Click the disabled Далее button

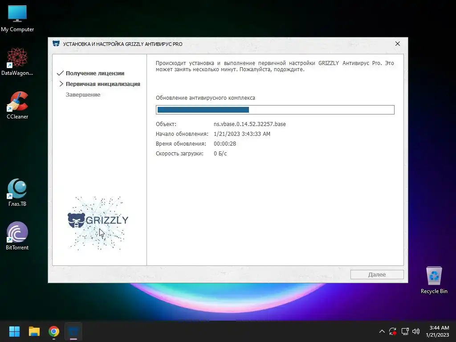[377, 274]
